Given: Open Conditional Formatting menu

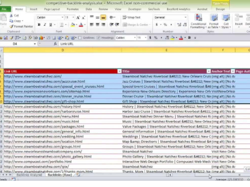Looking at the screenshot, I should tap(198, 21).
